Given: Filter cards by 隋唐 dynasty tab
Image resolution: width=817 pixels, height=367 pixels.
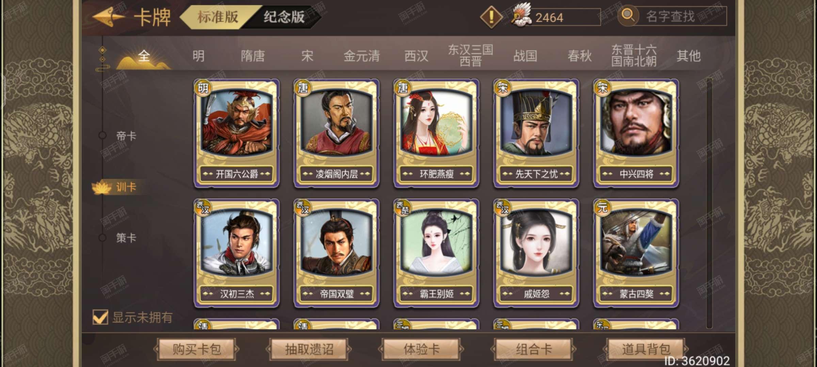Looking at the screenshot, I should (253, 56).
